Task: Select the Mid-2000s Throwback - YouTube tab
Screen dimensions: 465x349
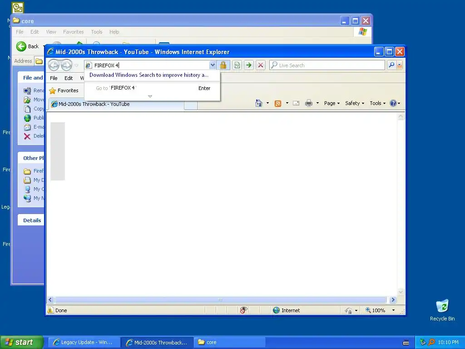Action: click(x=116, y=104)
